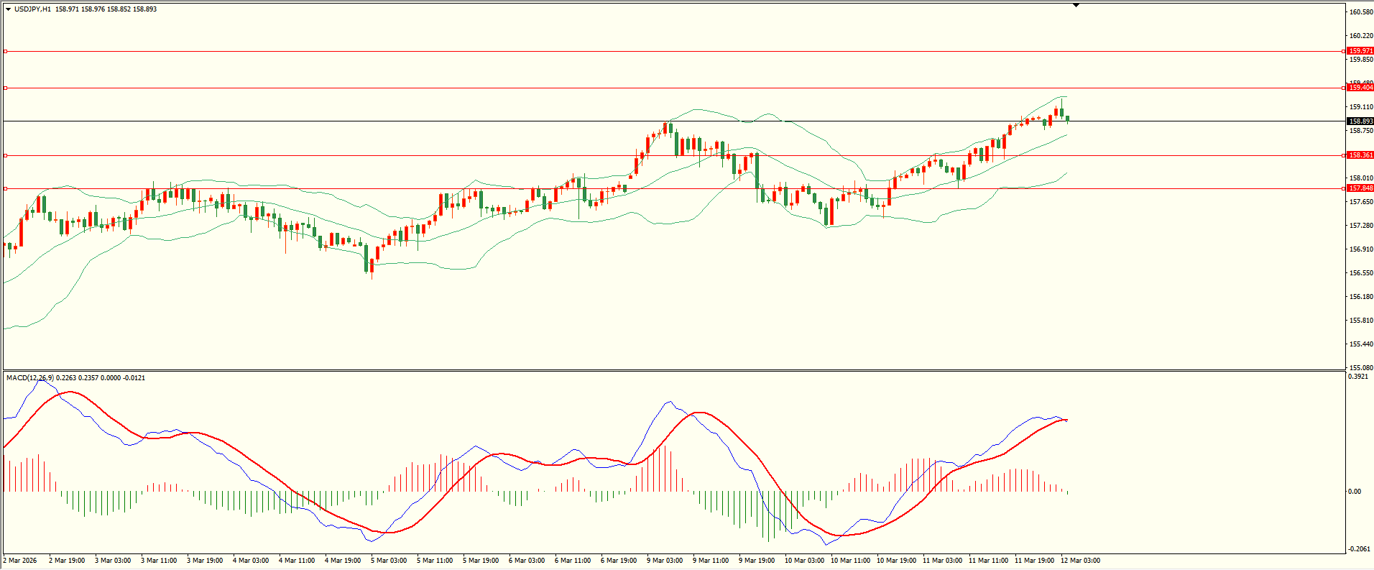Click the red 159.971 price label
The height and width of the screenshot is (570, 1374).
pyautogui.click(x=1360, y=51)
